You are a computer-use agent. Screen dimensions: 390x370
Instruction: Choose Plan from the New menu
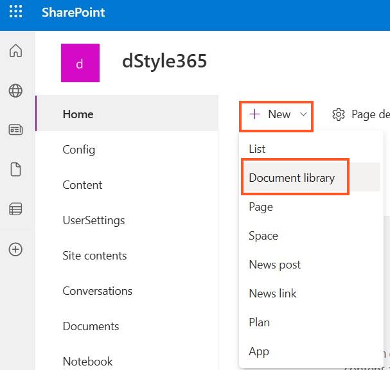click(310, 322)
